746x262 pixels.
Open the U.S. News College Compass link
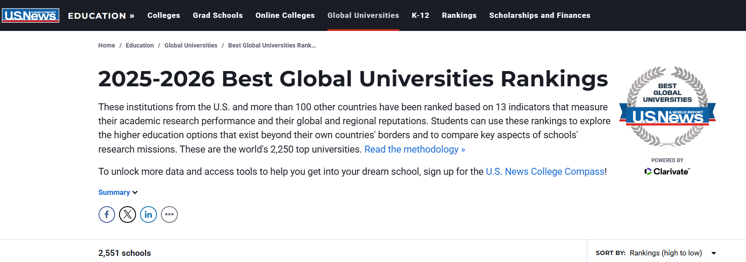click(545, 172)
